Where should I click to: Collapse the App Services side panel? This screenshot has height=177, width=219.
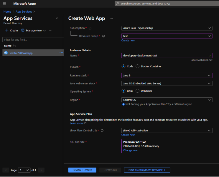click(x=57, y=18)
